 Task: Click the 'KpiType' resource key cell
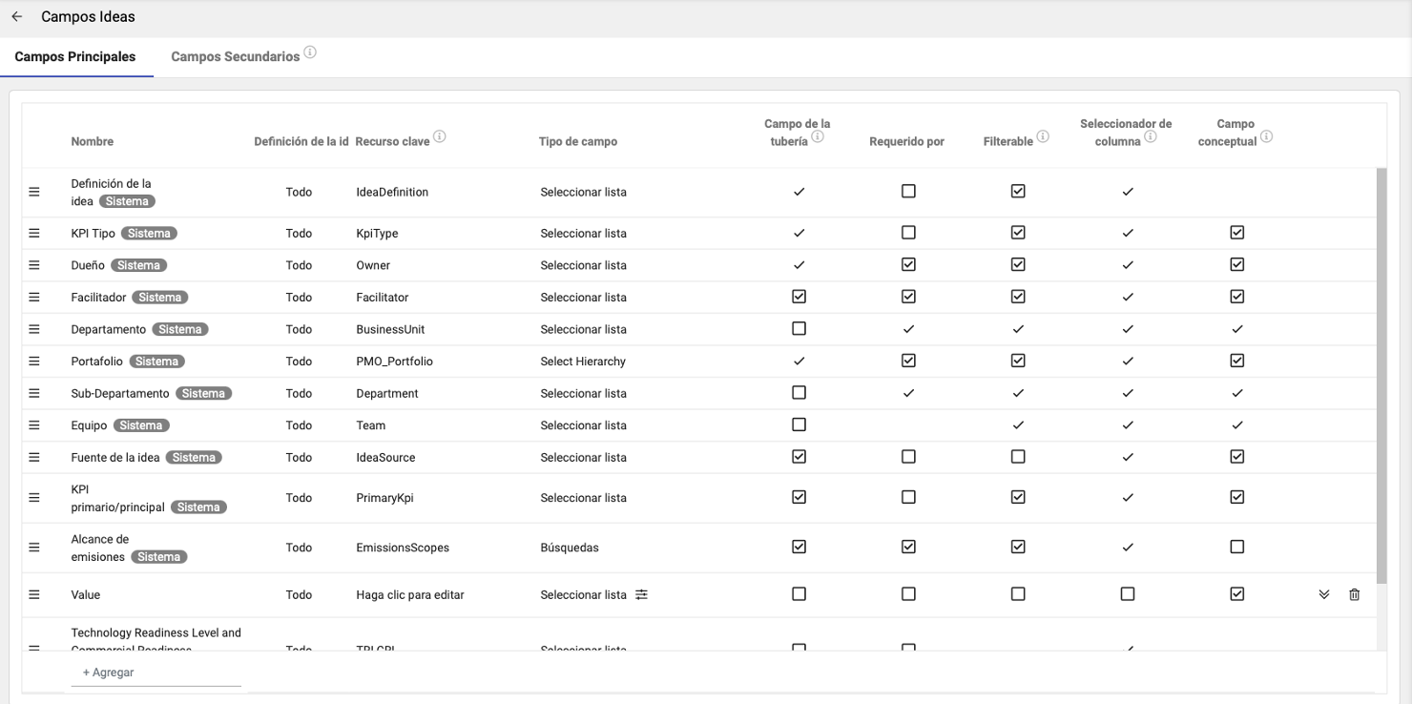pyautogui.click(x=377, y=233)
